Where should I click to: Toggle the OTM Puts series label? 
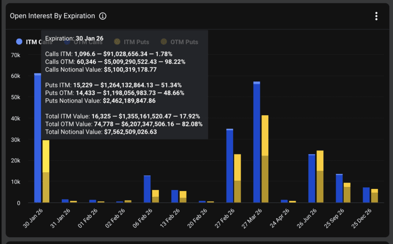pos(184,42)
